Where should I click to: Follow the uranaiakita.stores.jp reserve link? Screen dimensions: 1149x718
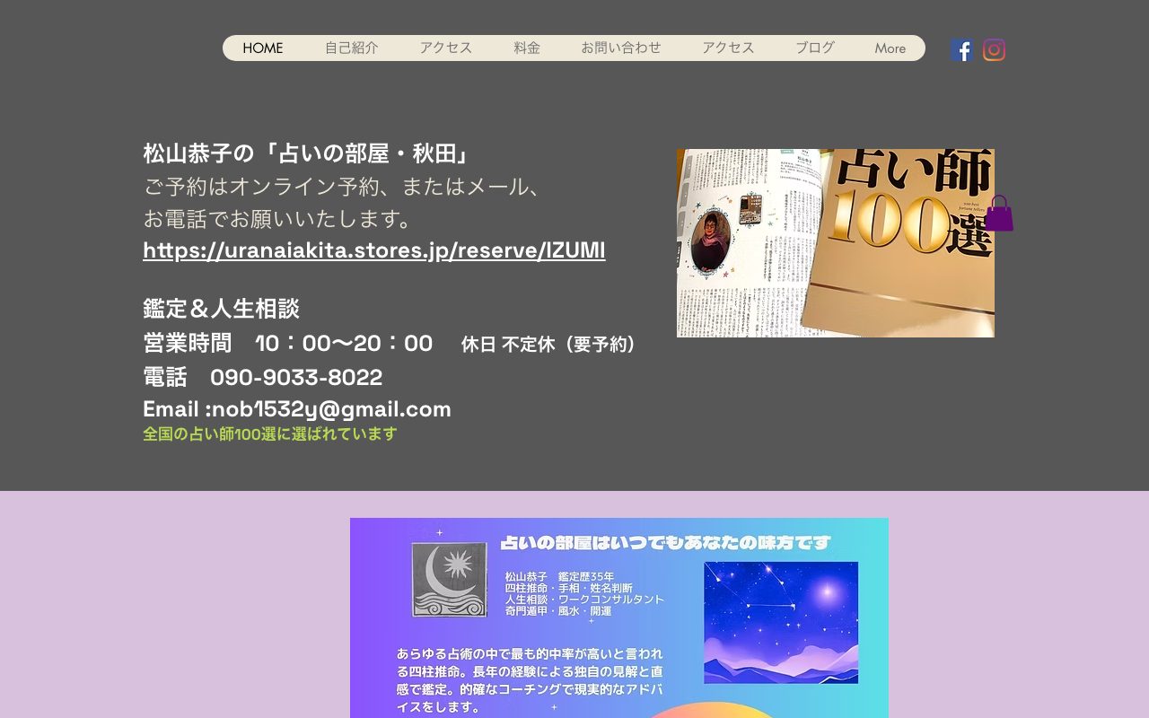(374, 250)
